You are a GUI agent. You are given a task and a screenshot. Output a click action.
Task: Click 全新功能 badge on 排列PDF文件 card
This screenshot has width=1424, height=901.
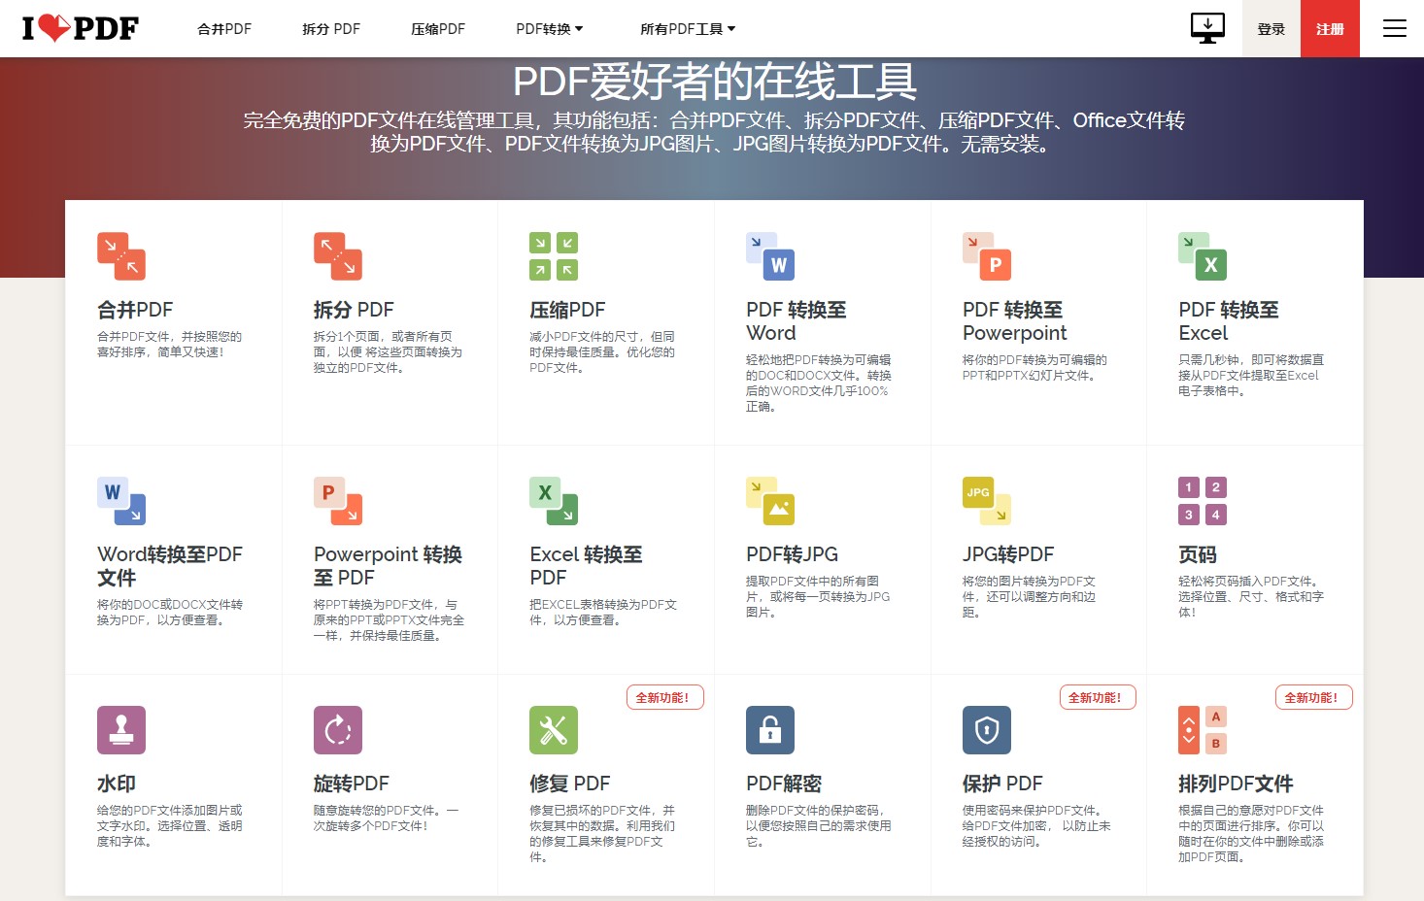point(1313,697)
